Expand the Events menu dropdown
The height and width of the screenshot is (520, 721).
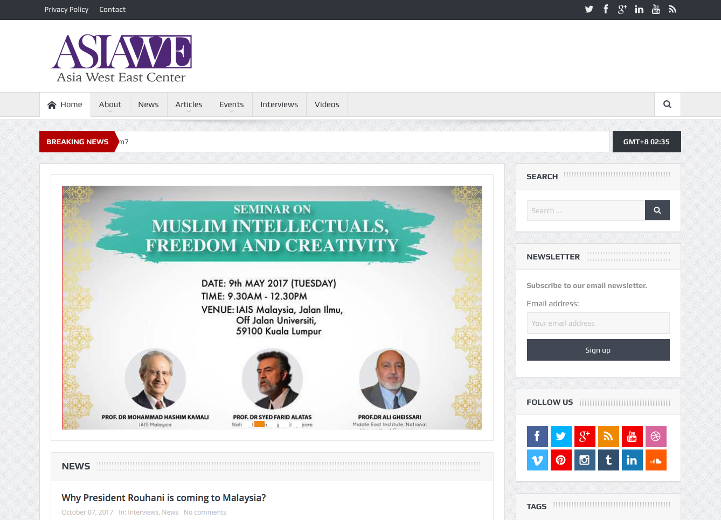(x=231, y=104)
